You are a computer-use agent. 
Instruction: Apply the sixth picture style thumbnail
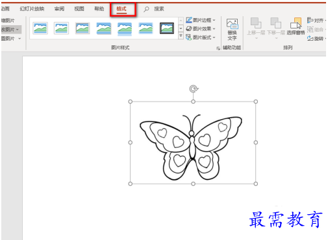(145, 28)
